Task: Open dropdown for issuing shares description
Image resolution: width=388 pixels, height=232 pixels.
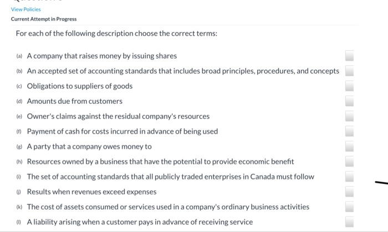Action: coord(349,56)
